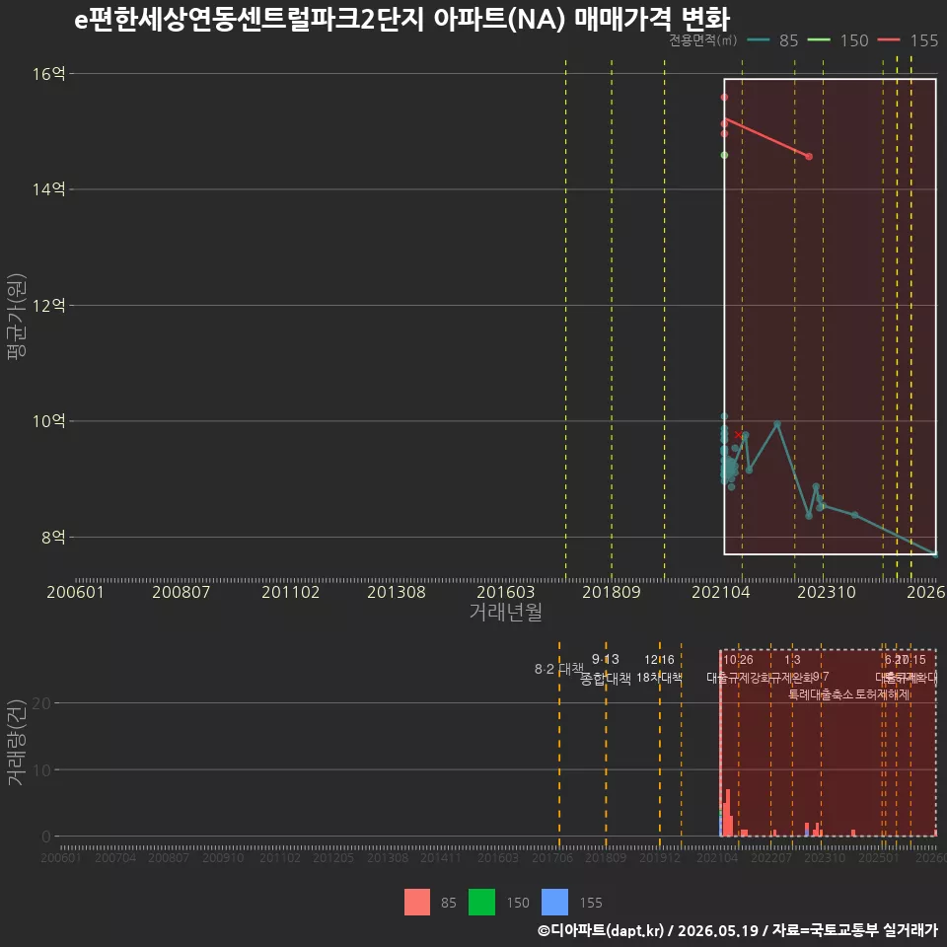Click the red X marker near 10억

[x=738, y=435]
